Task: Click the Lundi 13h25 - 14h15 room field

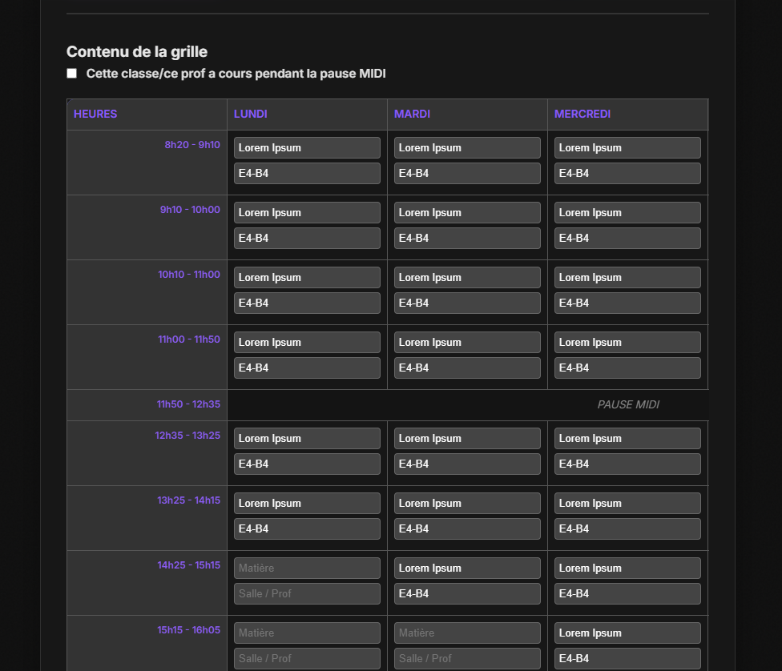Action: (307, 529)
